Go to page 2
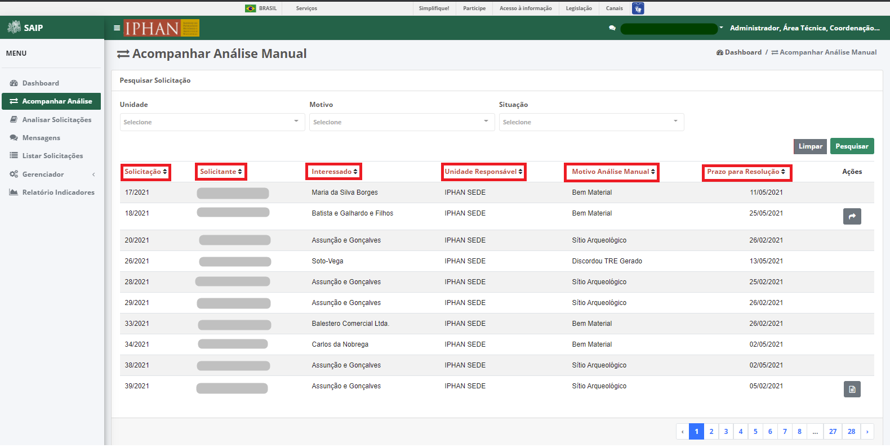 pos(711,432)
